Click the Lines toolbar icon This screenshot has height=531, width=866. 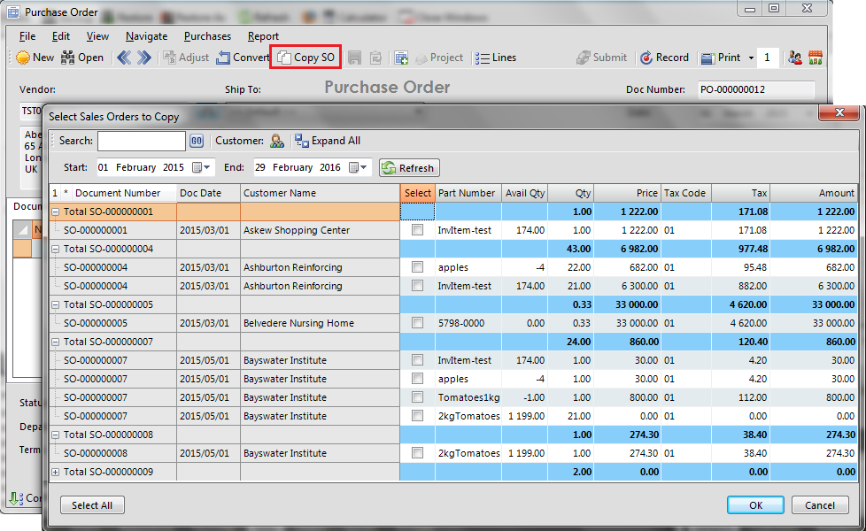[x=483, y=58]
